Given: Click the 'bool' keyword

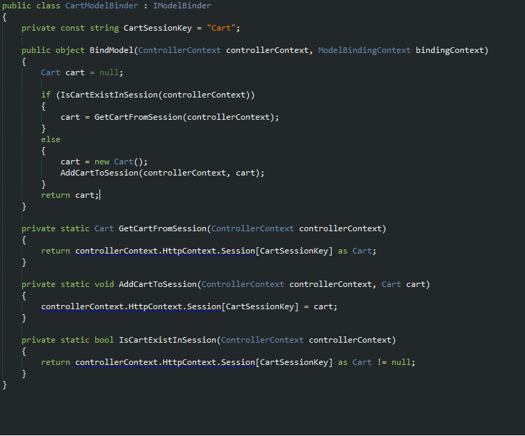Looking at the screenshot, I should pos(104,340).
